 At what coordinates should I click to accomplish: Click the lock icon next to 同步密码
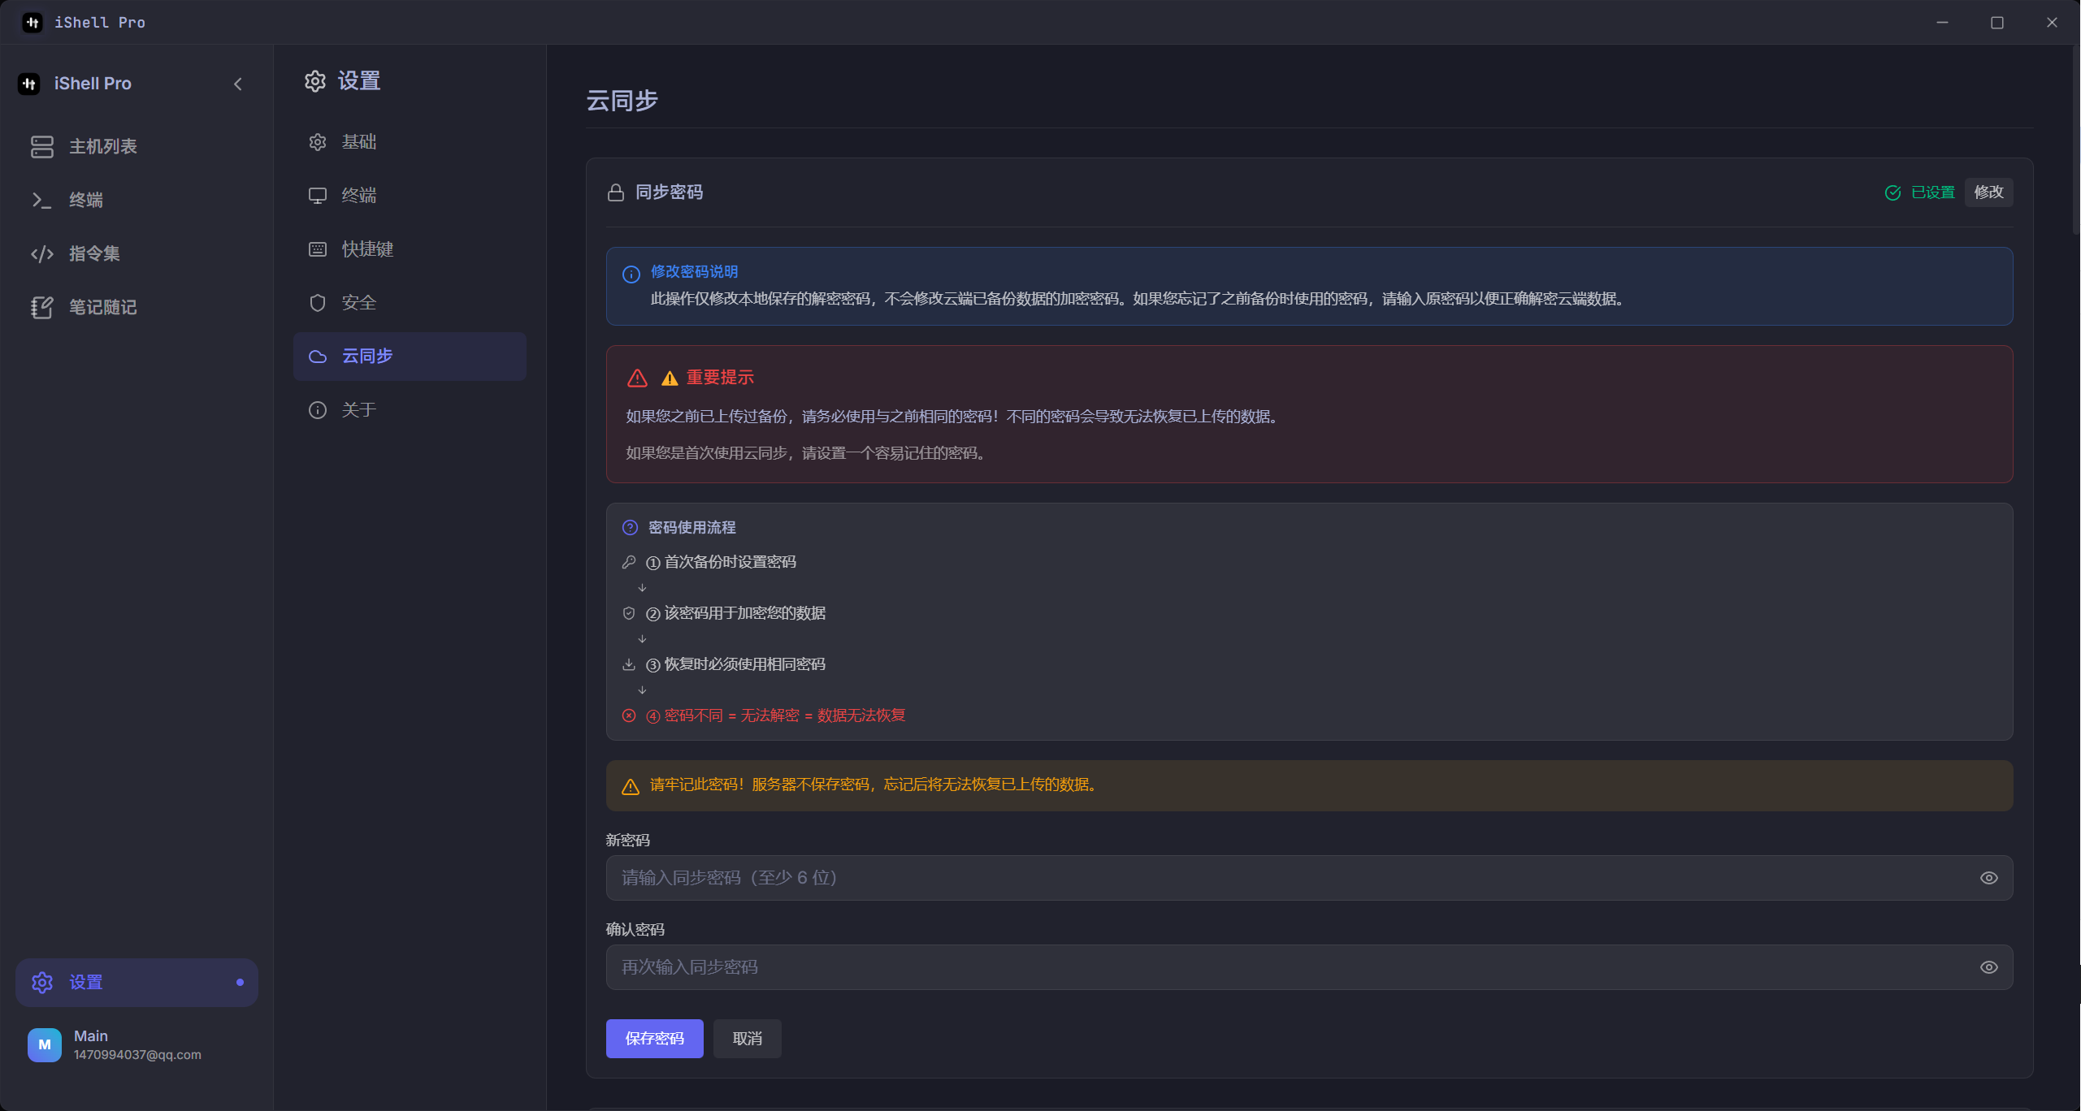pyautogui.click(x=616, y=192)
